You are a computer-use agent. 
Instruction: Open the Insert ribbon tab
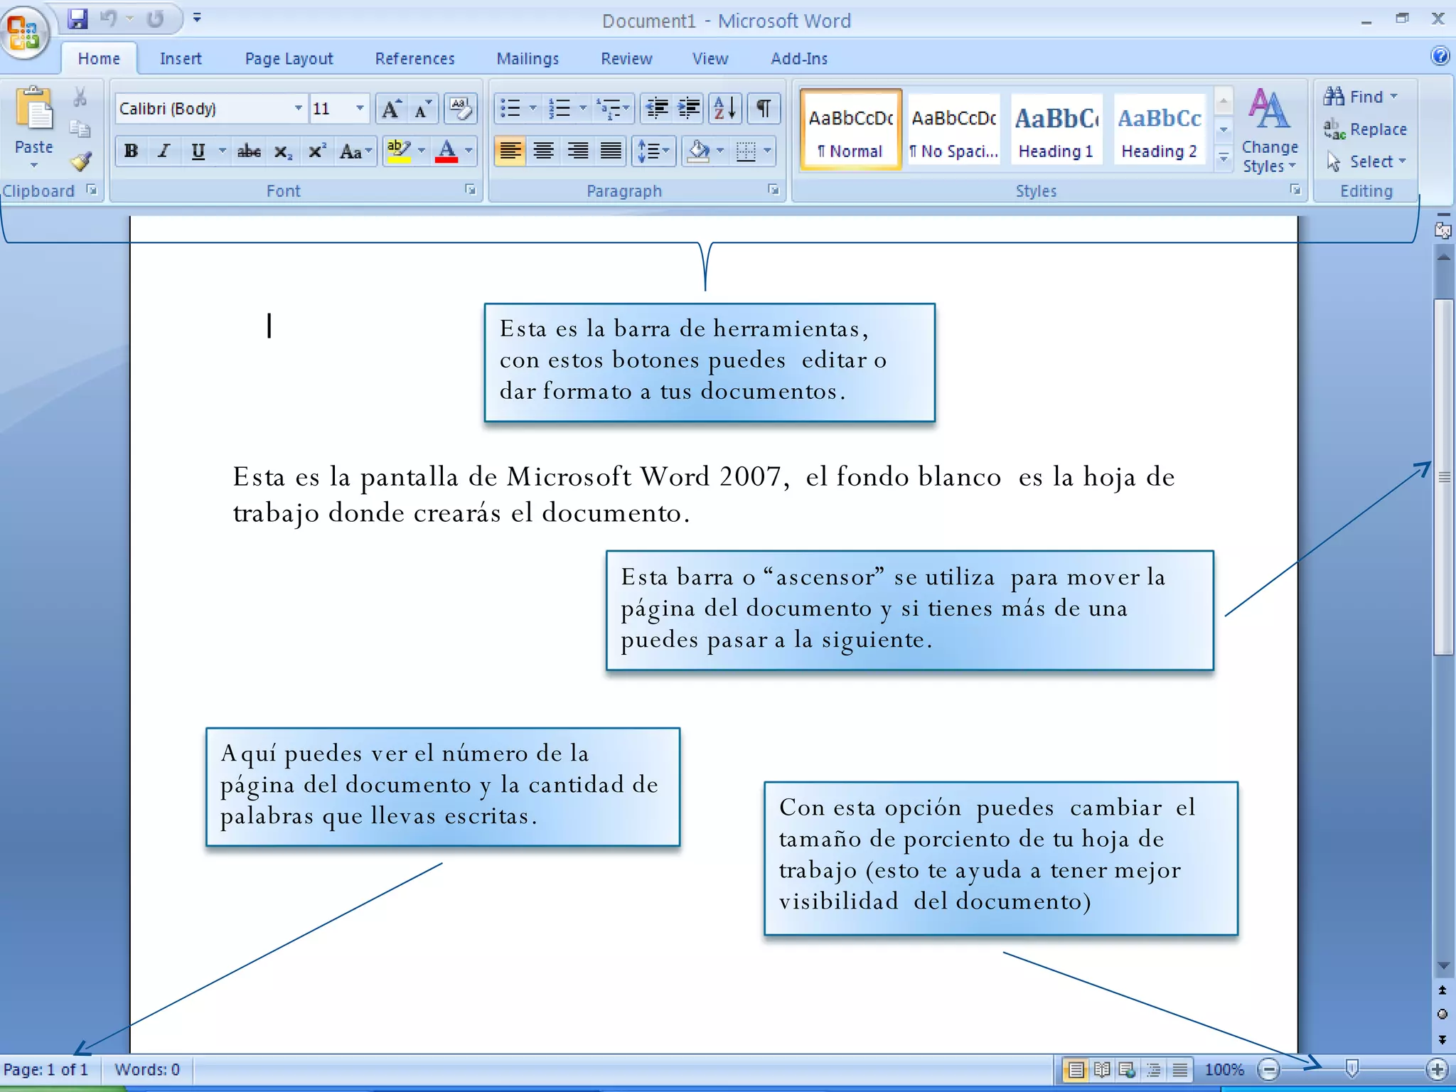pyautogui.click(x=181, y=58)
